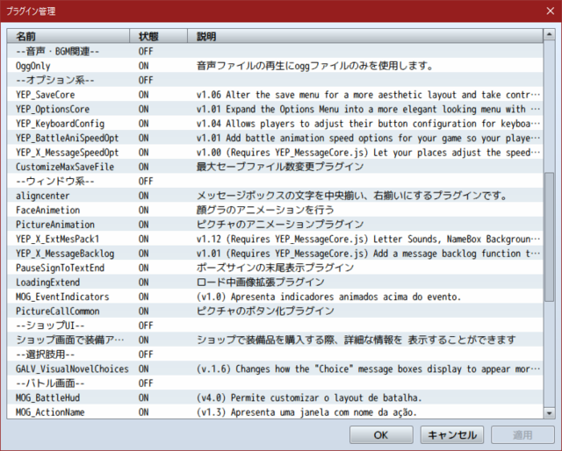Click description Apresenta indicadores animados acima do evento
The width and height of the screenshot is (562, 451).
pyautogui.click(x=328, y=297)
